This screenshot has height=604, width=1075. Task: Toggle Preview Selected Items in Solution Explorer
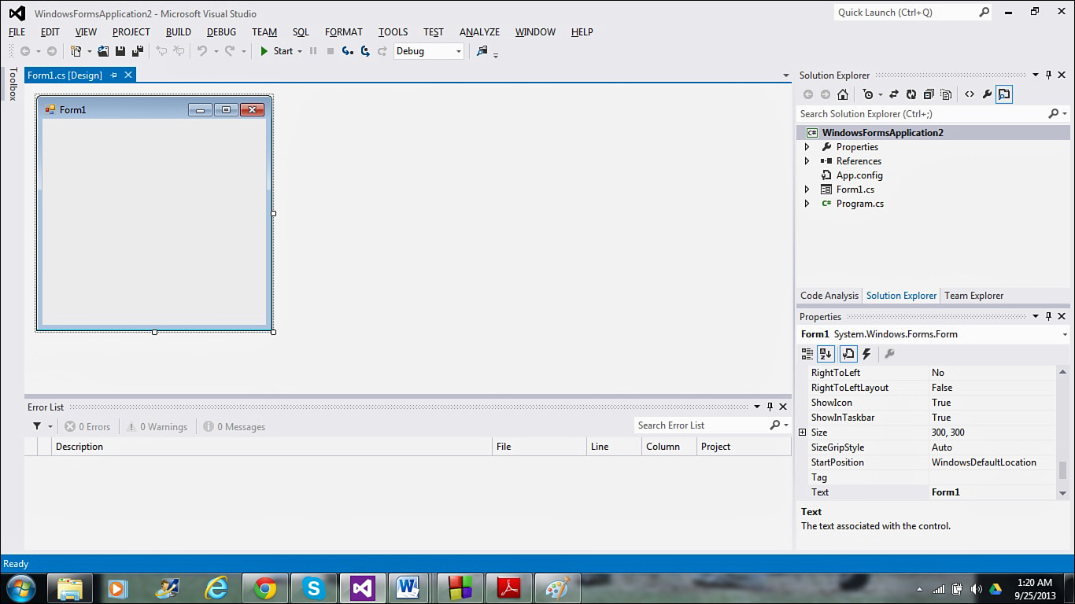[x=1004, y=94]
